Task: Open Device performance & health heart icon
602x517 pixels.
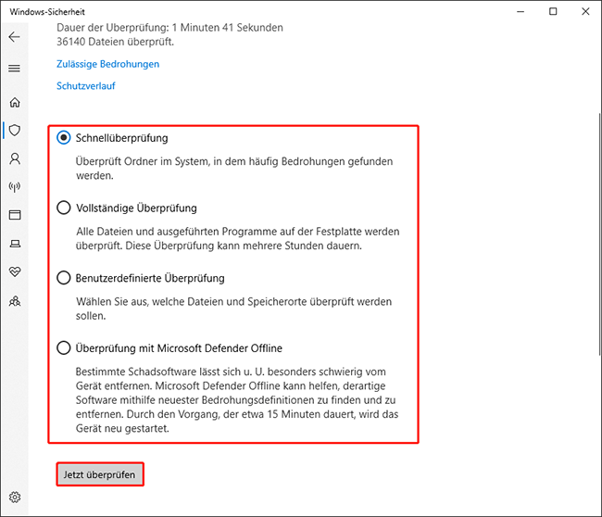Action: coord(14,272)
